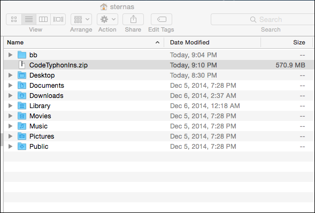Expand the Desktop folder
The height and width of the screenshot is (213, 315).
click(x=10, y=75)
